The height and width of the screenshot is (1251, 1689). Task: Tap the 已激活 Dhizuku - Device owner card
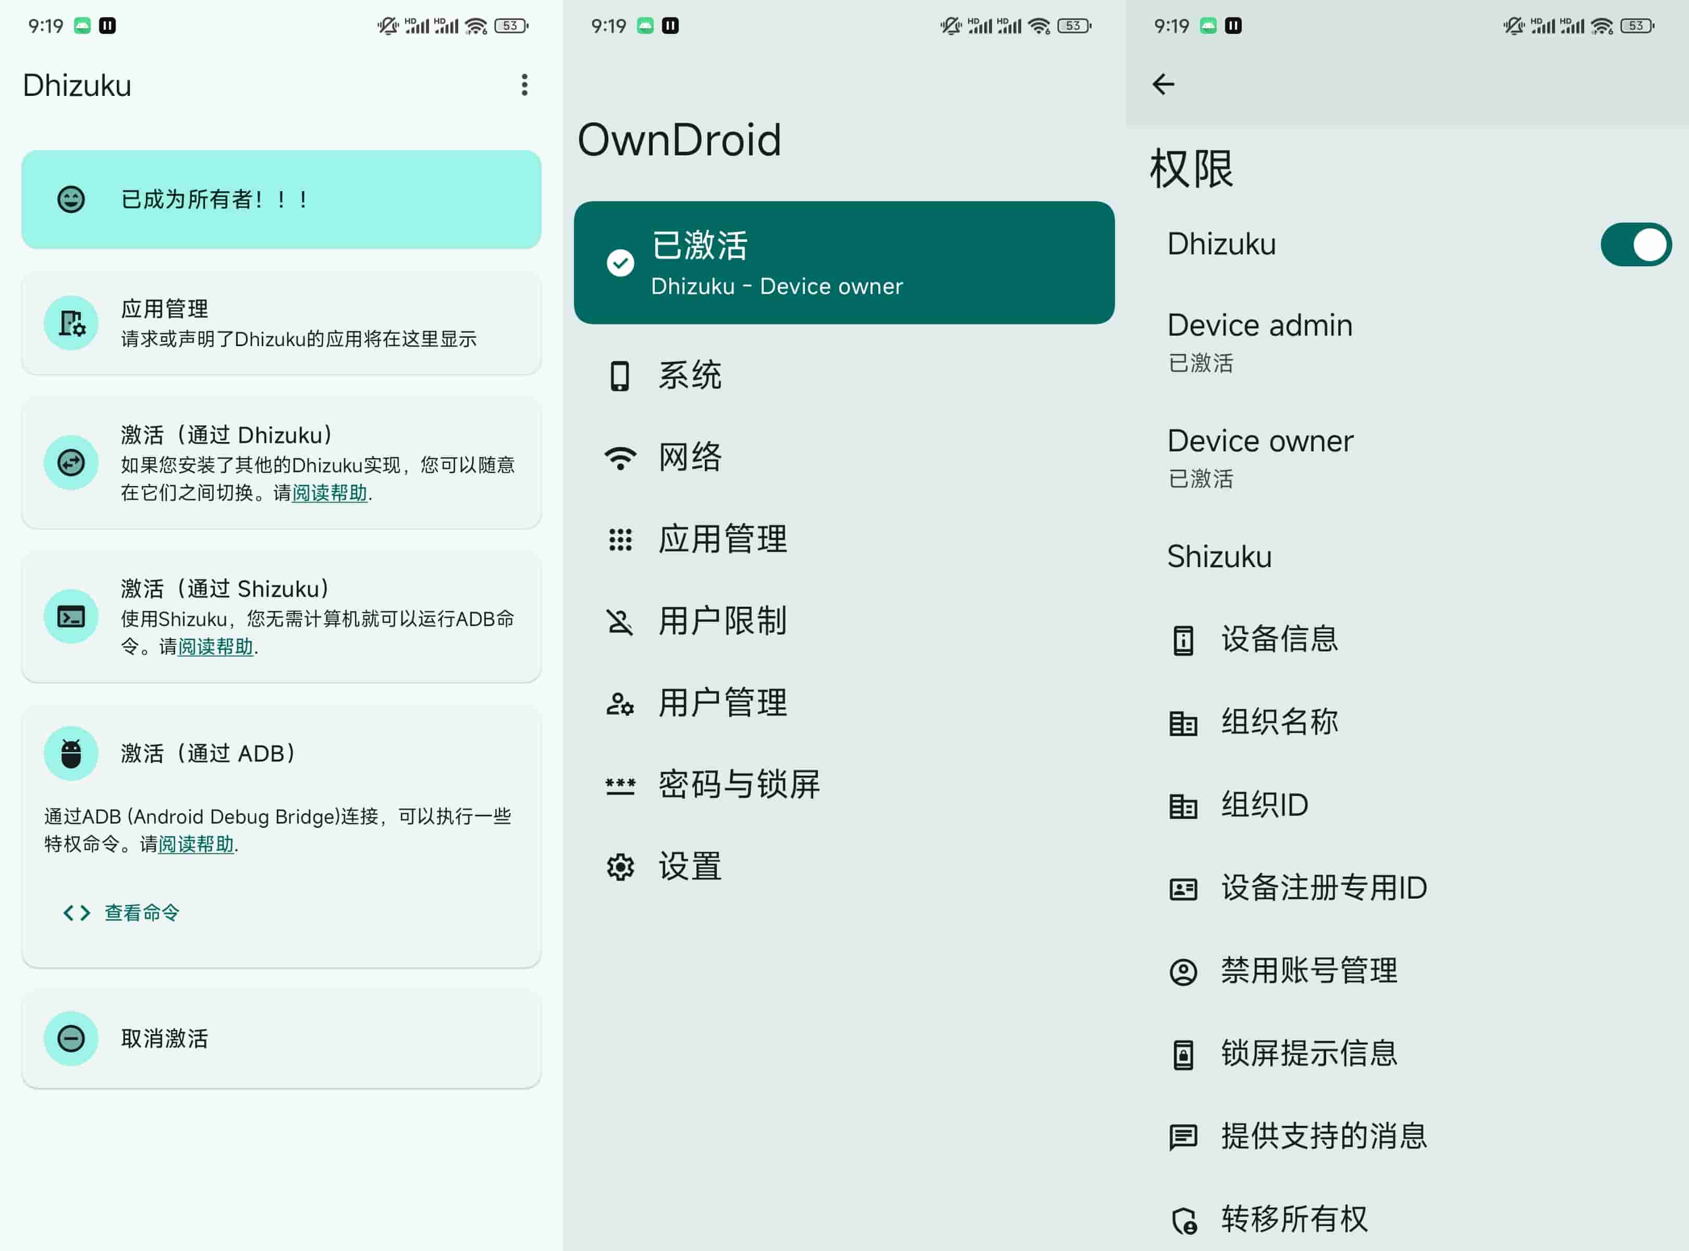(844, 263)
